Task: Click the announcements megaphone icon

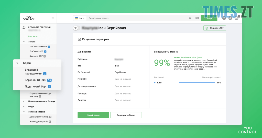Action: [230, 18]
